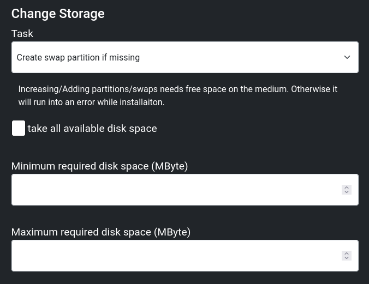
Task: Click the Task dropdown chevron arrow
Action: [347, 57]
